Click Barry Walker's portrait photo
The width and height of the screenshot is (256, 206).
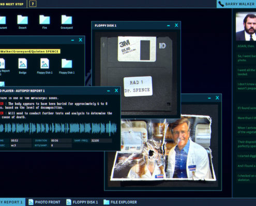pos(246,26)
